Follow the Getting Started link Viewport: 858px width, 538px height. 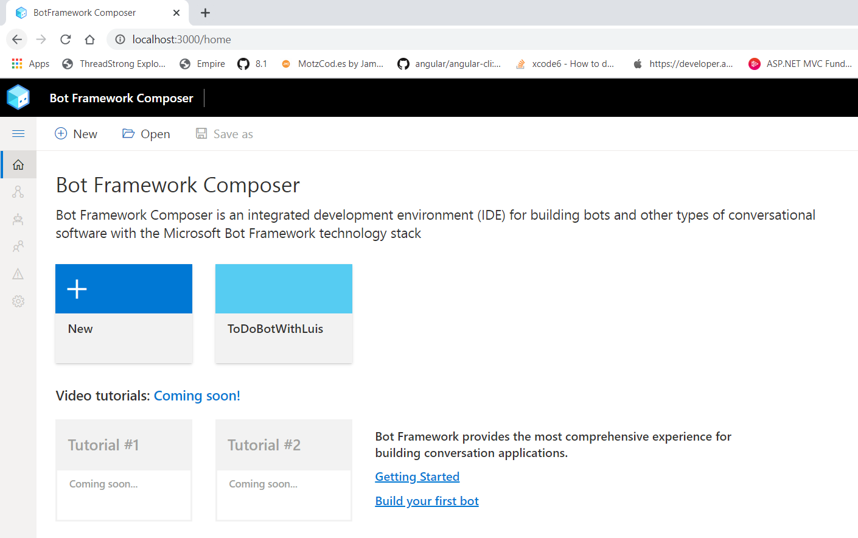coord(417,477)
